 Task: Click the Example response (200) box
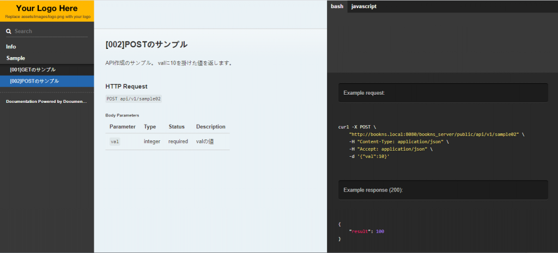pos(442,190)
